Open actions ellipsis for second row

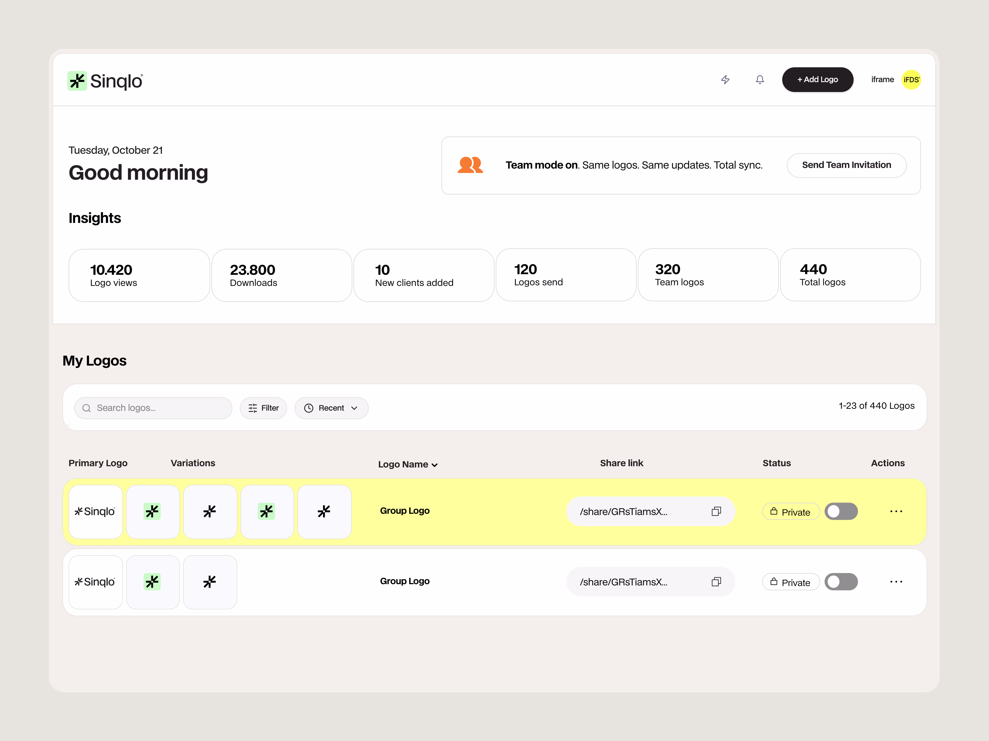896,582
